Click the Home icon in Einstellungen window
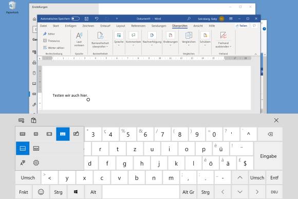The width and height of the screenshot is (298, 199). [x=34, y=19]
